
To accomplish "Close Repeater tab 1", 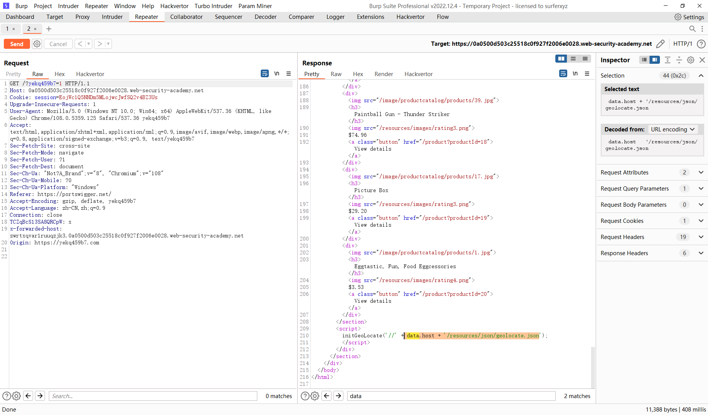I will pos(14,29).
